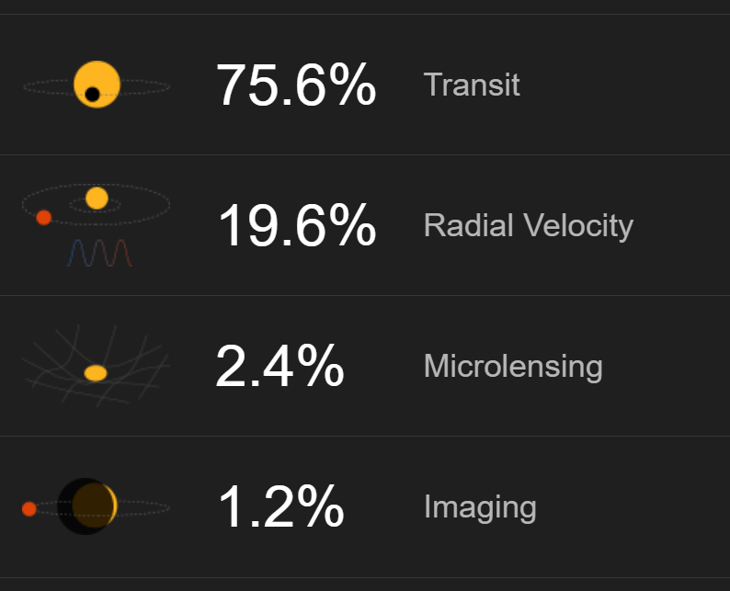
Task: Click the Microlensing spacetime grid icon
Action: click(96, 366)
